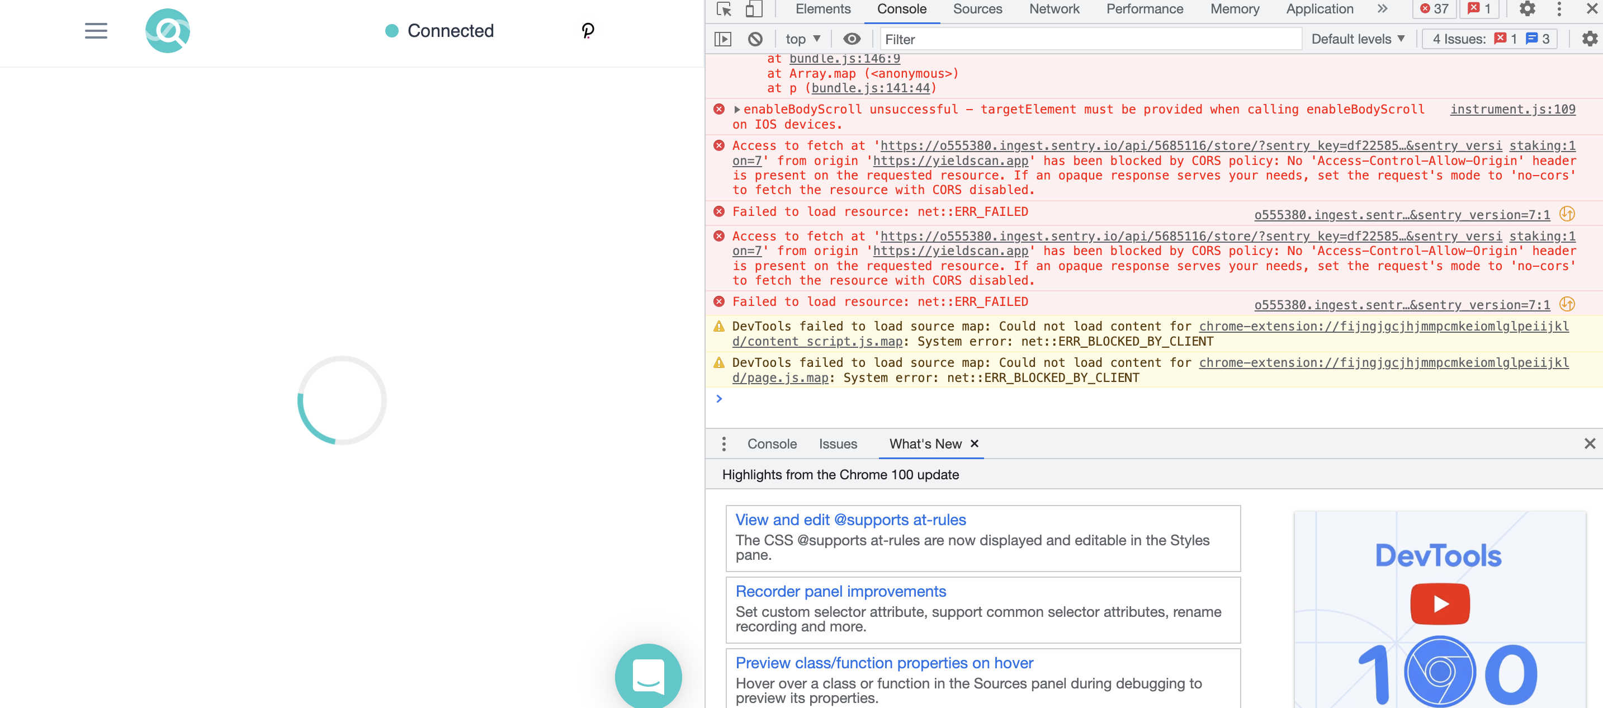Activate the inspect element picker
Image resolution: width=1603 pixels, height=708 pixels.
(x=724, y=10)
